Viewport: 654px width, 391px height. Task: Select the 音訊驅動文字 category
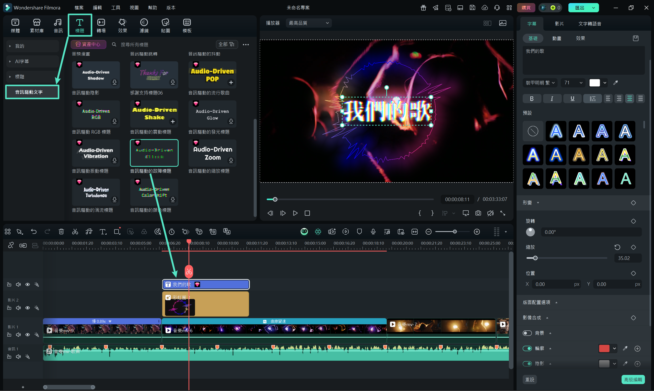(32, 92)
